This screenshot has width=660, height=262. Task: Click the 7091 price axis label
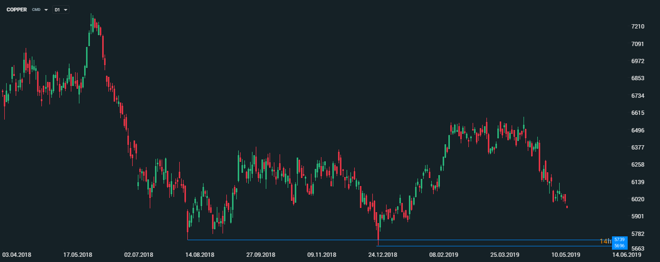pyautogui.click(x=638, y=44)
